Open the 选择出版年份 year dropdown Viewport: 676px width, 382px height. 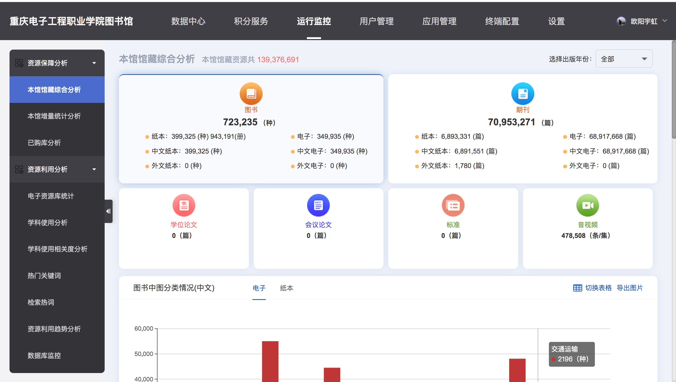[624, 59]
